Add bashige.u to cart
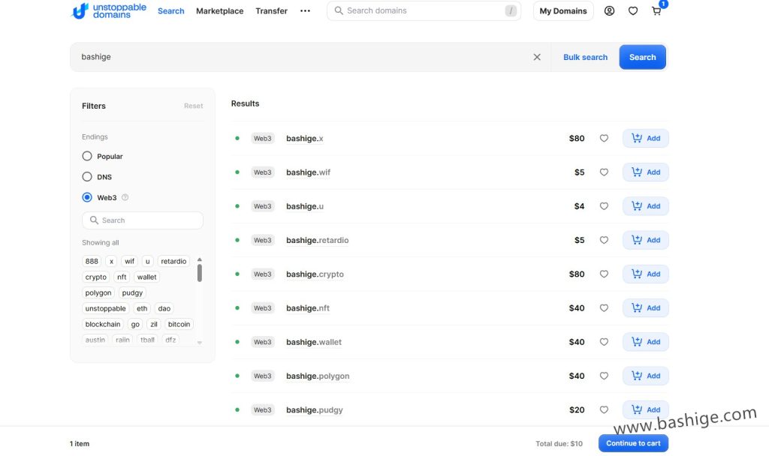The image size is (769, 456). [645, 206]
